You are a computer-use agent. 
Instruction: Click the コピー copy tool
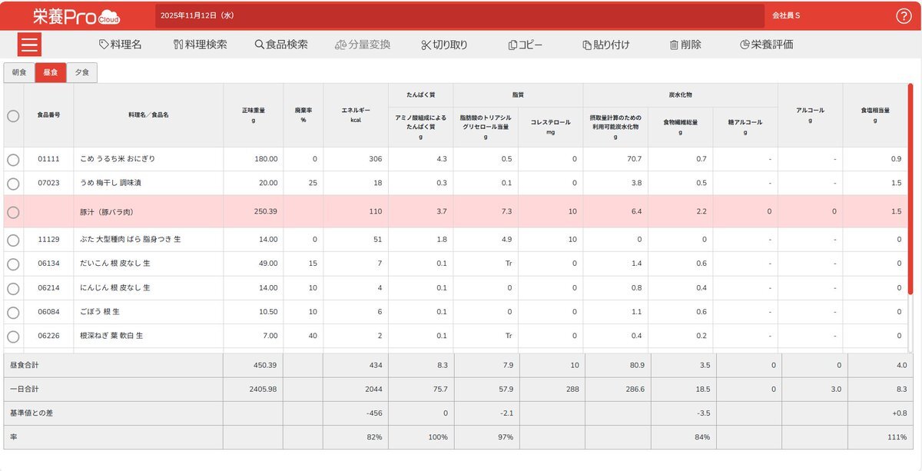click(x=526, y=45)
